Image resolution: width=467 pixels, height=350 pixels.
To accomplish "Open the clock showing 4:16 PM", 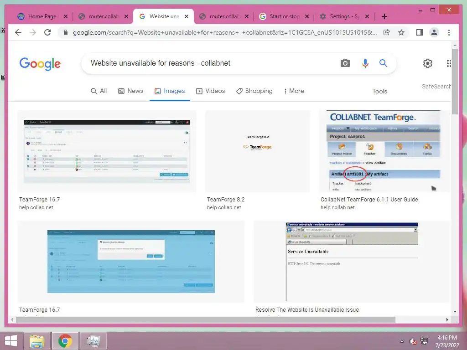I will coord(447,341).
